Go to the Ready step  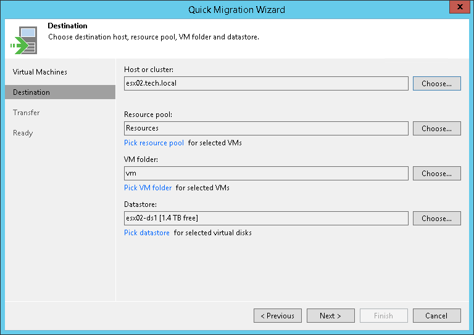coord(23,133)
